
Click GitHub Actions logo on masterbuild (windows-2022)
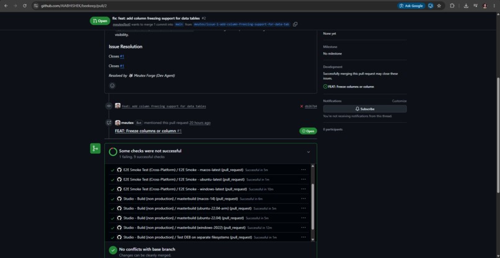coord(119,228)
